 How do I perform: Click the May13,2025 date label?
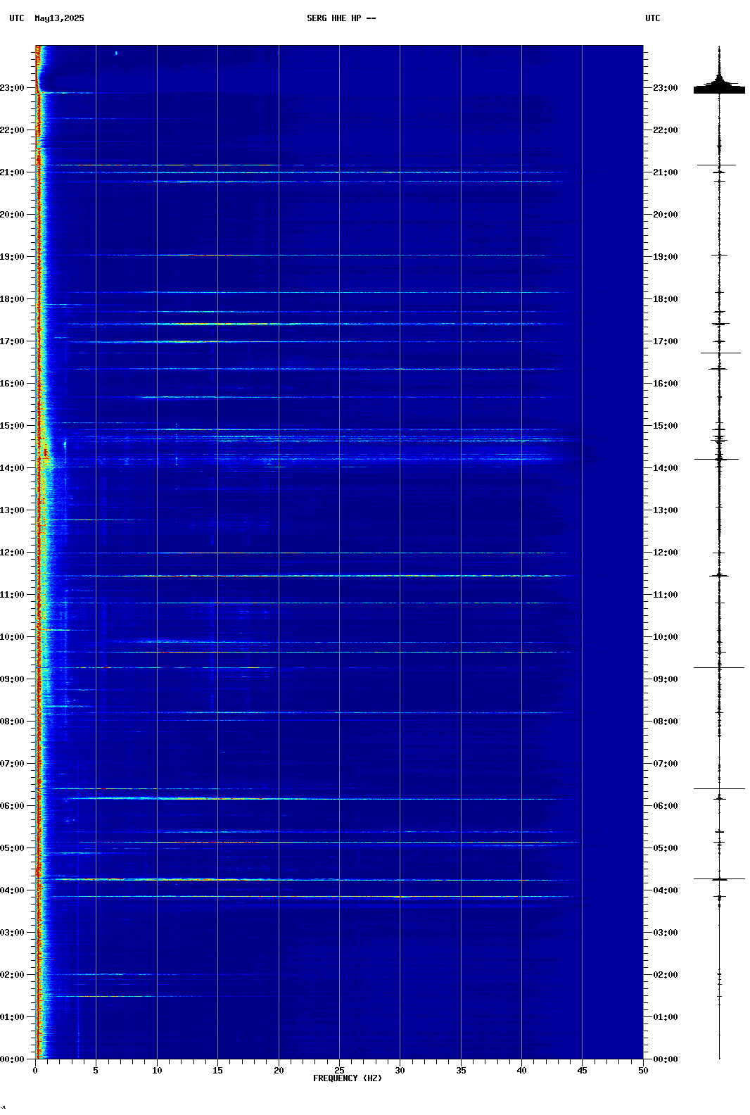59,18
